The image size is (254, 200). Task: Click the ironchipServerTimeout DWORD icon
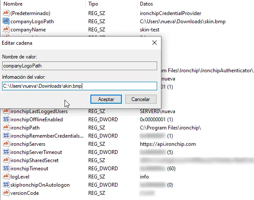6,152
